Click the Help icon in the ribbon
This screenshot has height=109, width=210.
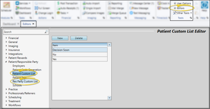tap(204, 6)
